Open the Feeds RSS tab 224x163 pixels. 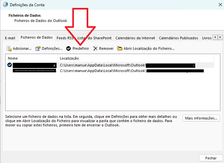point(65,38)
